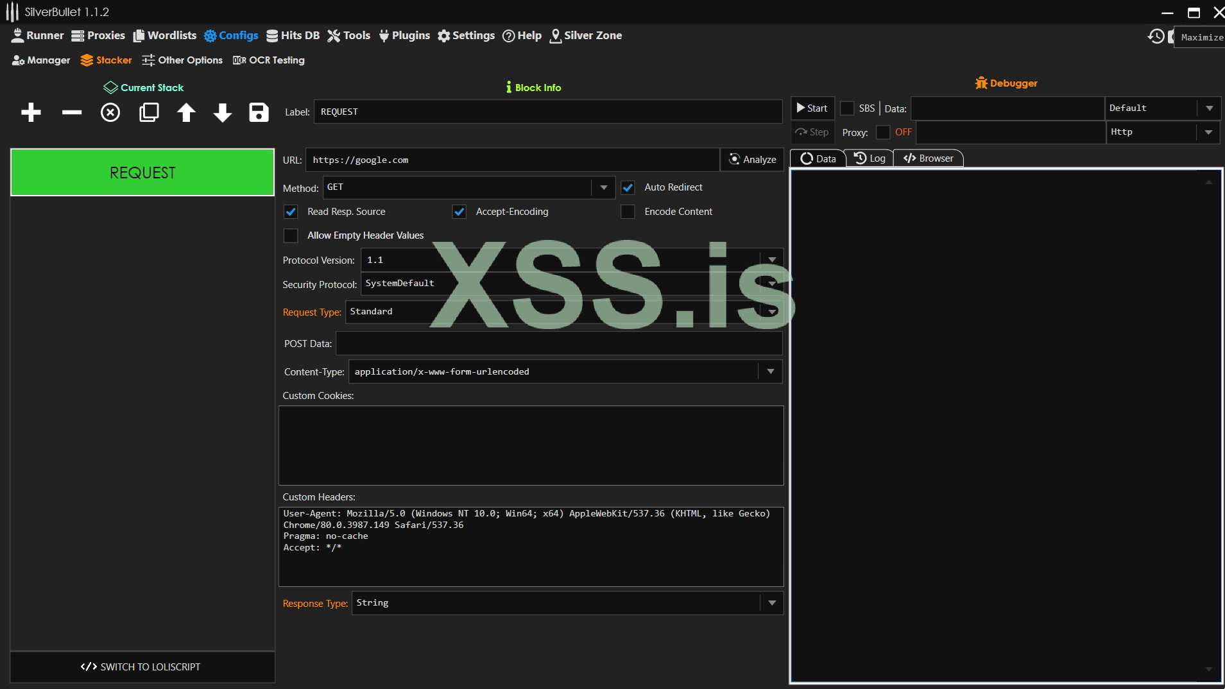Enable the Encode Content checkbox
The width and height of the screenshot is (1225, 689).
tap(628, 212)
